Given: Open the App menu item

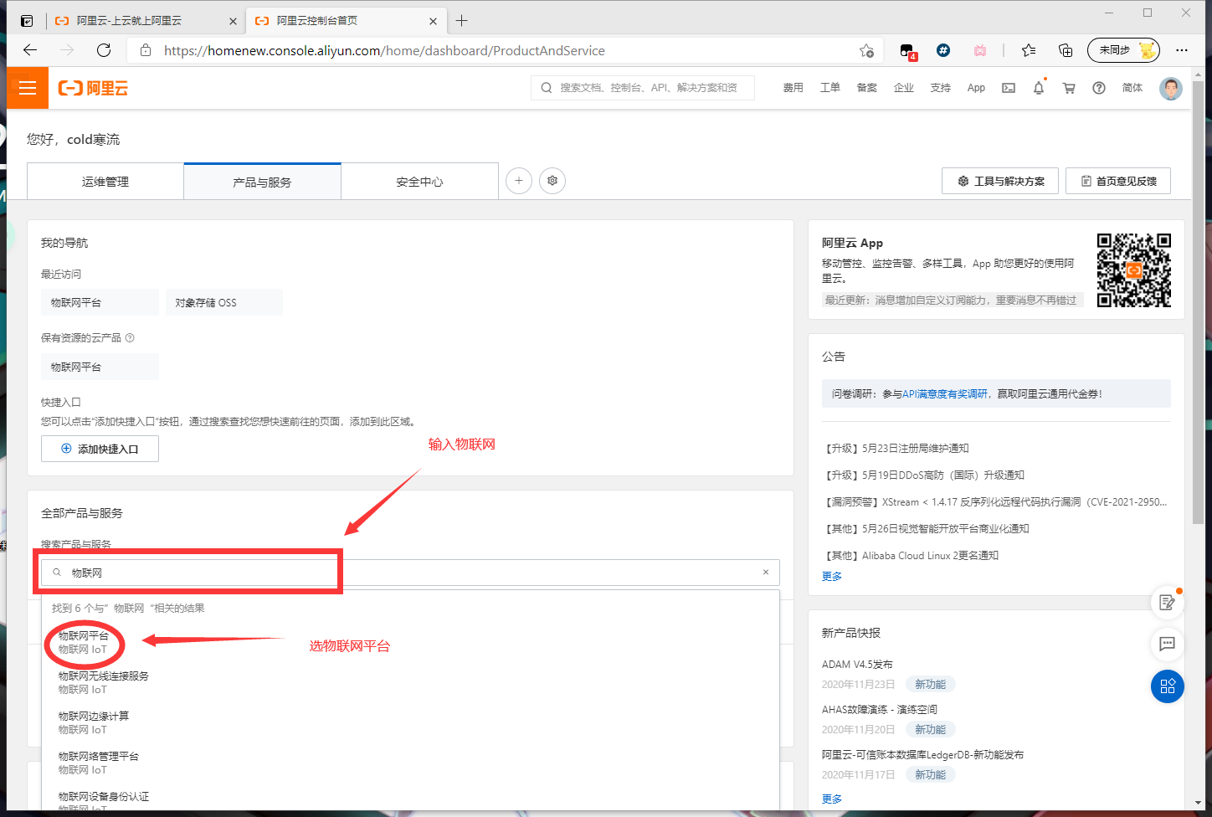Looking at the screenshot, I should click(976, 88).
